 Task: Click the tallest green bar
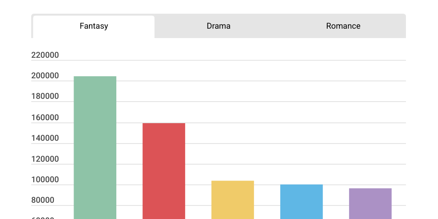click(95, 148)
